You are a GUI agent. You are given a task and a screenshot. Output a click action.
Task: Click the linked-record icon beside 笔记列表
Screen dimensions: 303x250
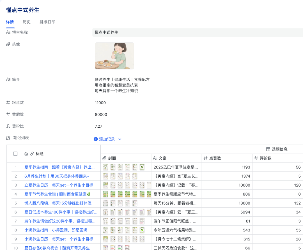[8, 137]
